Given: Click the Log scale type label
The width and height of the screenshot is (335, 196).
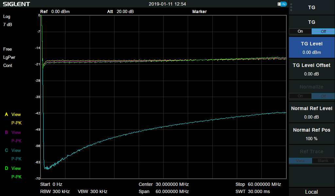Looking at the screenshot, I should [x=7, y=17].
